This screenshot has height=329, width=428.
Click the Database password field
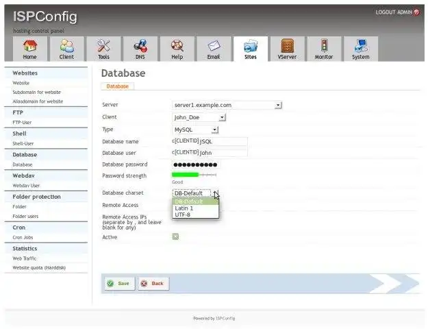click(x=196, y=164)
